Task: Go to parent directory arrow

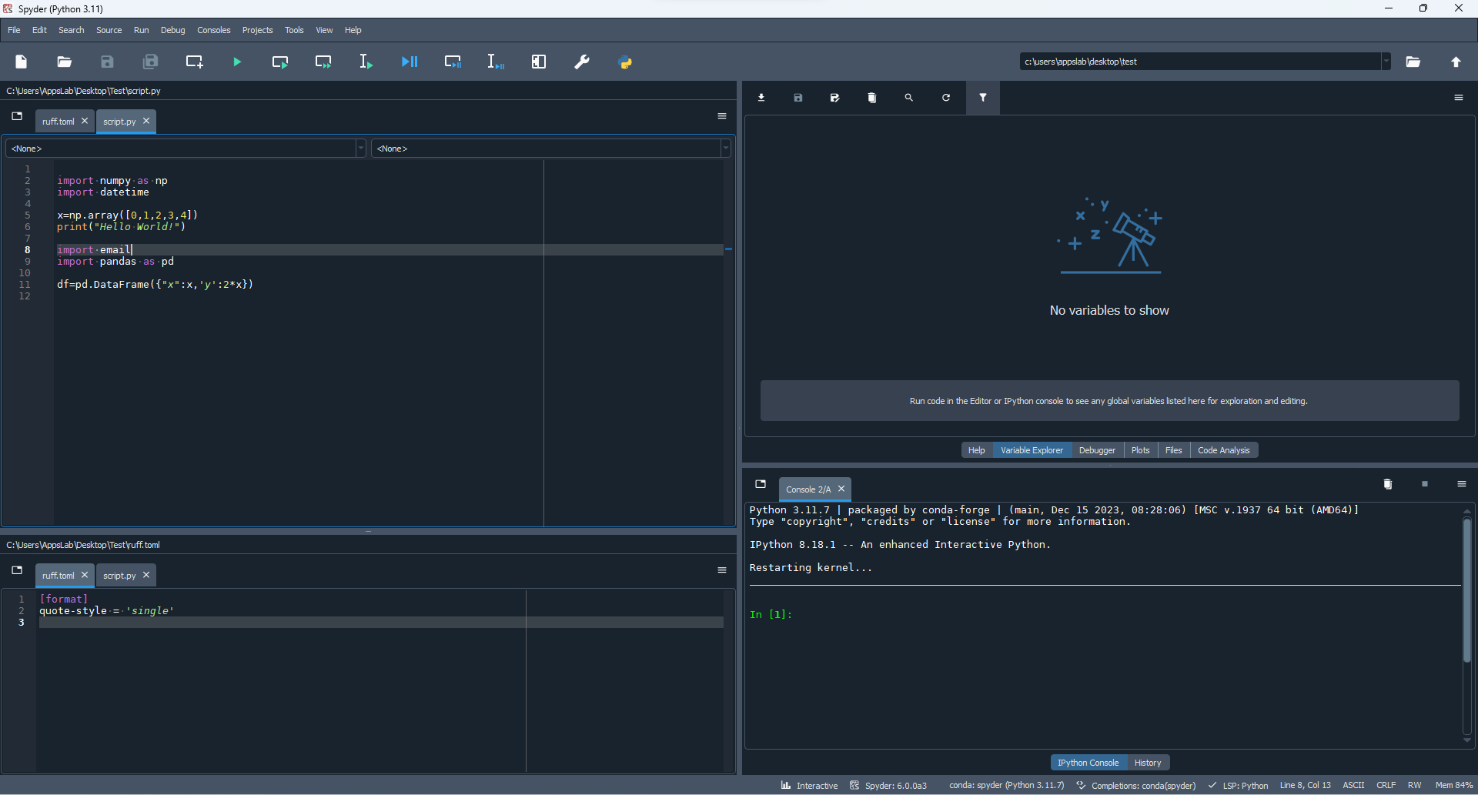Action: coord(1456,62)
